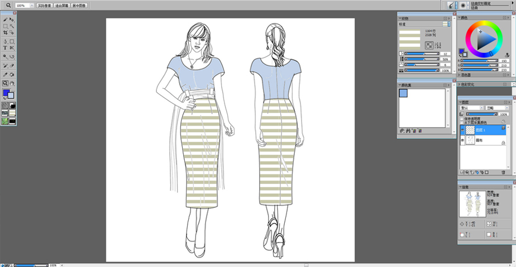
Task: Click the clone color stamp icon
Action: coord(507,55)
